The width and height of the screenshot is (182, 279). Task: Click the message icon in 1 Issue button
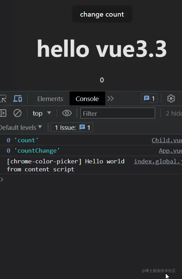pyautogui.click(x=82, y=127)
